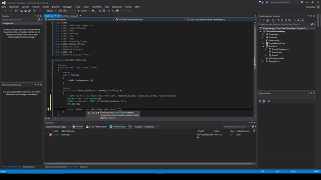Click the Visual Studio logo in the title bar

[4, 2]
